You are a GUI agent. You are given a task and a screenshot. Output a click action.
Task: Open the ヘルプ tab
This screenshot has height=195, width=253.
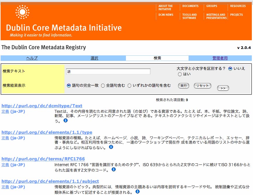[32, 58]
